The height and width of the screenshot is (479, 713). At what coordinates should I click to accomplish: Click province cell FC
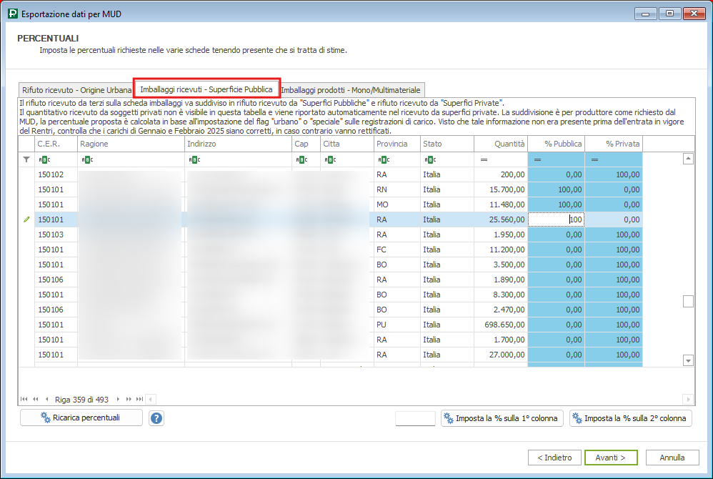[397, 250]
